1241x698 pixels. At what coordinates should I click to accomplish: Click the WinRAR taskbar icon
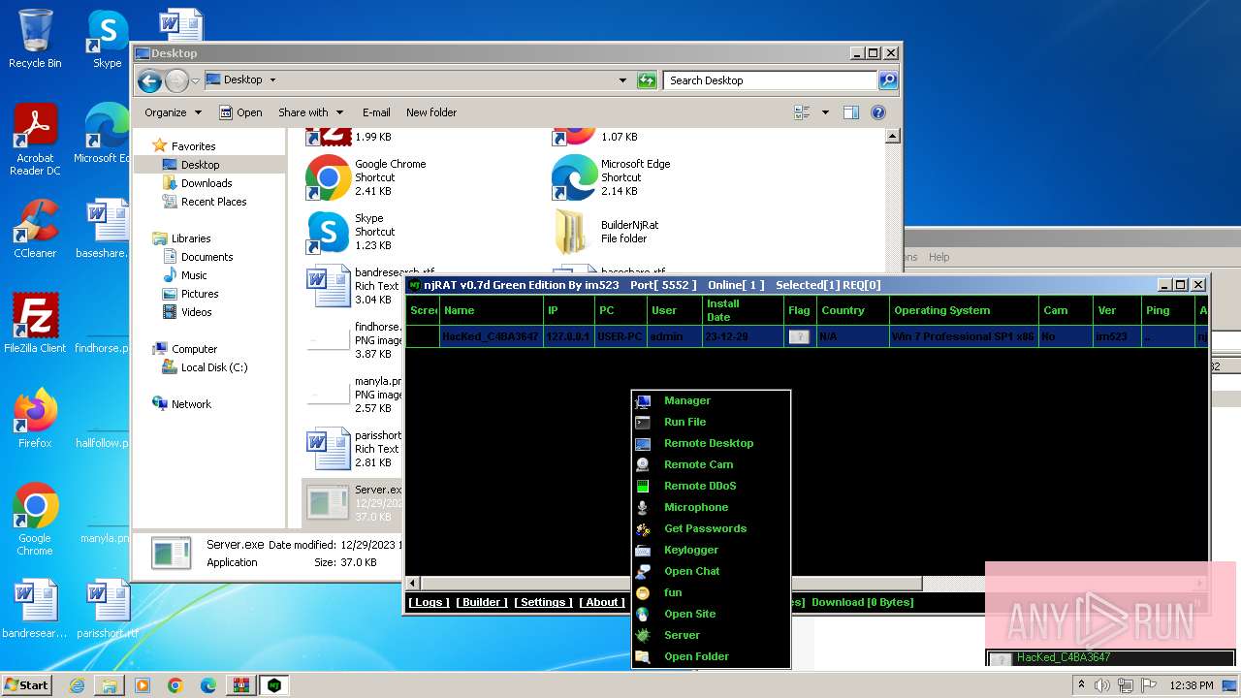point(240,684)
